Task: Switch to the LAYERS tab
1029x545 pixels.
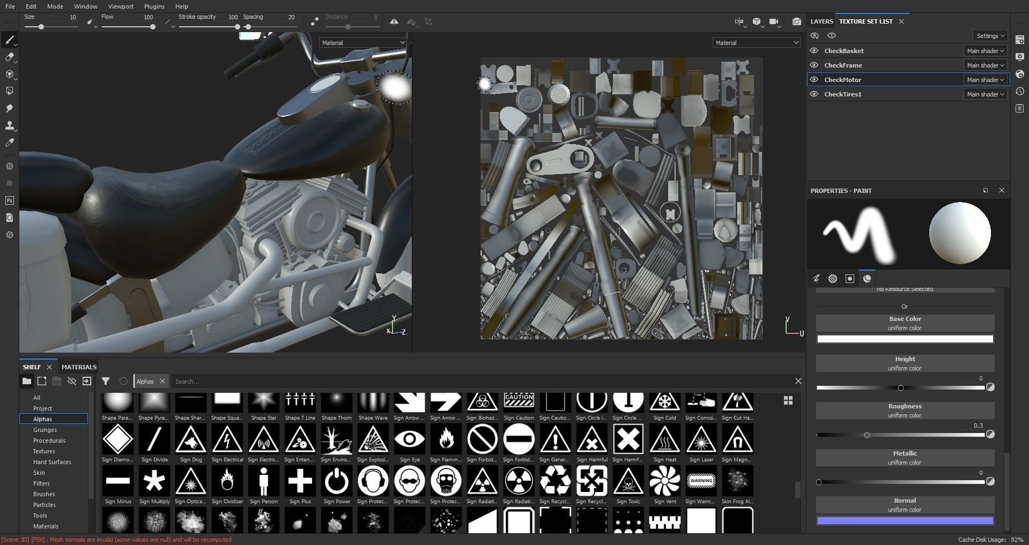Action: (821, 21)
